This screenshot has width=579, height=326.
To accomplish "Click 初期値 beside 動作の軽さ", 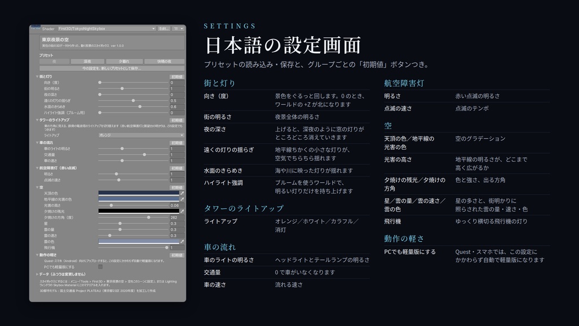I will 177,255.
